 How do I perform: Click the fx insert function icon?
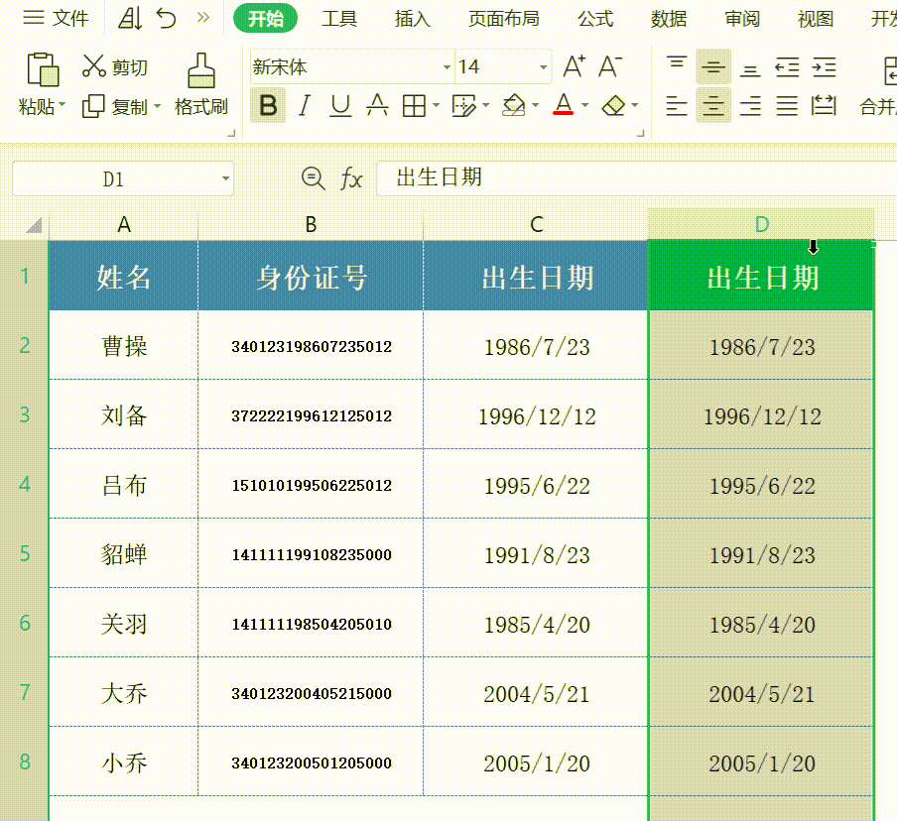[x=351, y=178]
